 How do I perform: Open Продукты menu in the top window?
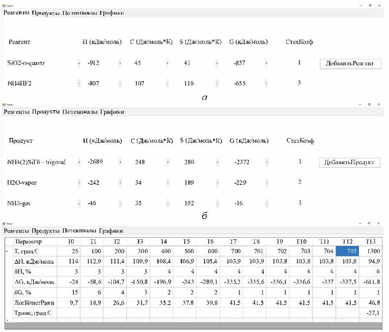point(46,13)
